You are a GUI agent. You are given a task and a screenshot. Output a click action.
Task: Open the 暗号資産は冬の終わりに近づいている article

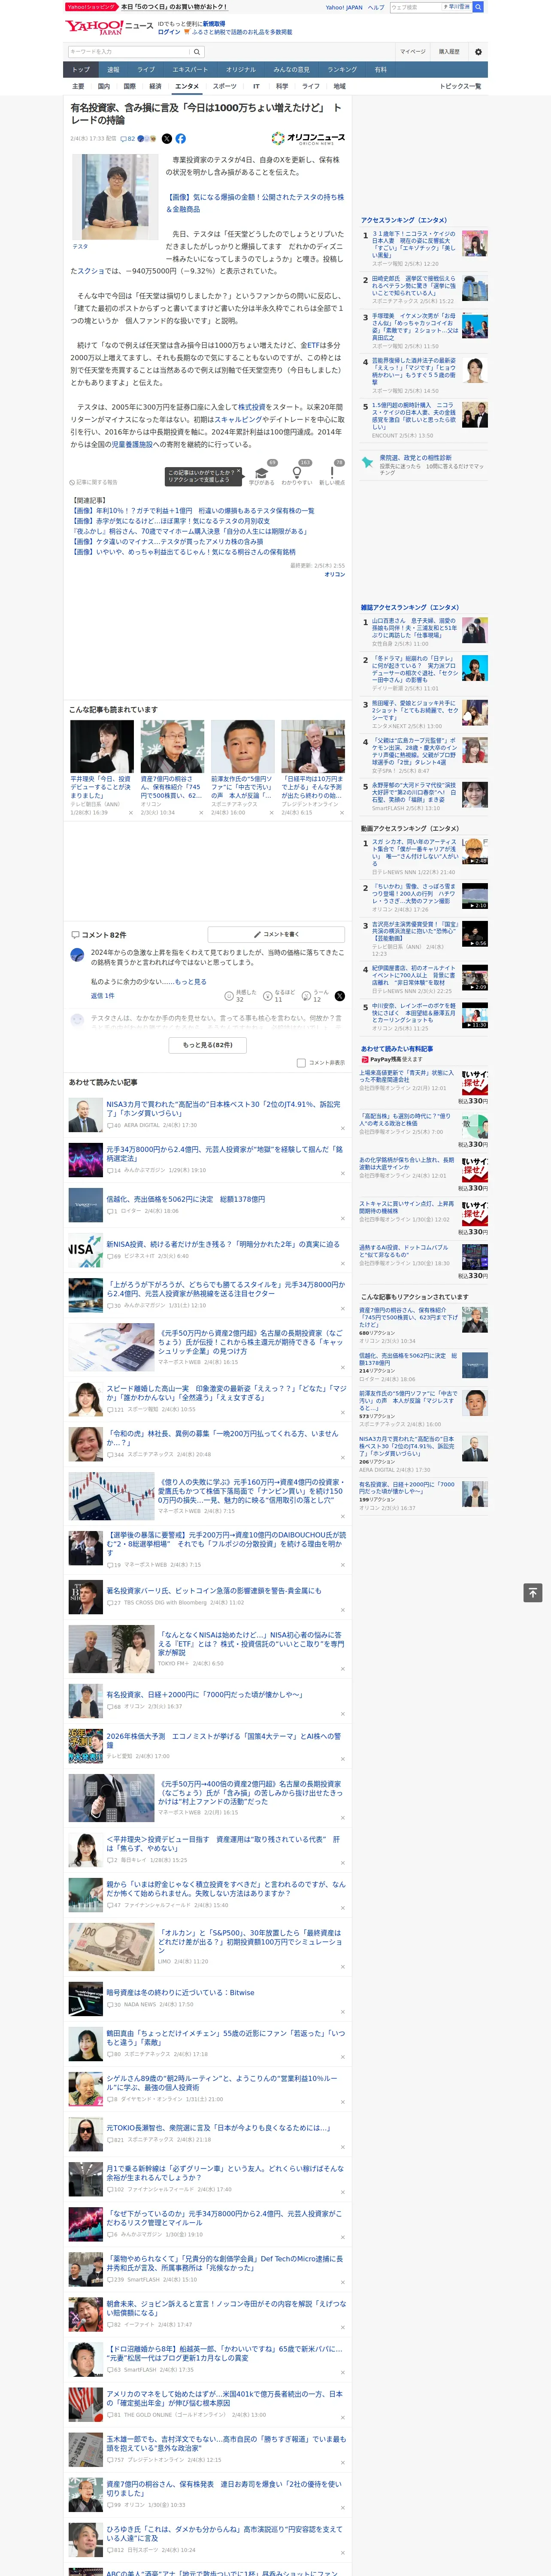point(180,1992)
